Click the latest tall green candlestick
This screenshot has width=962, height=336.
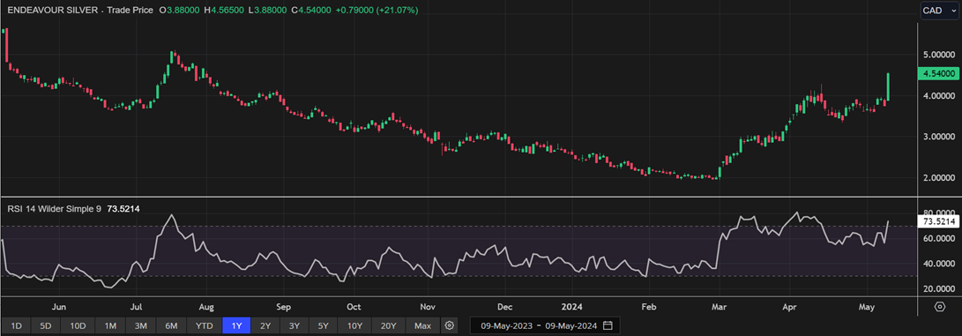[x=888, y=87]
